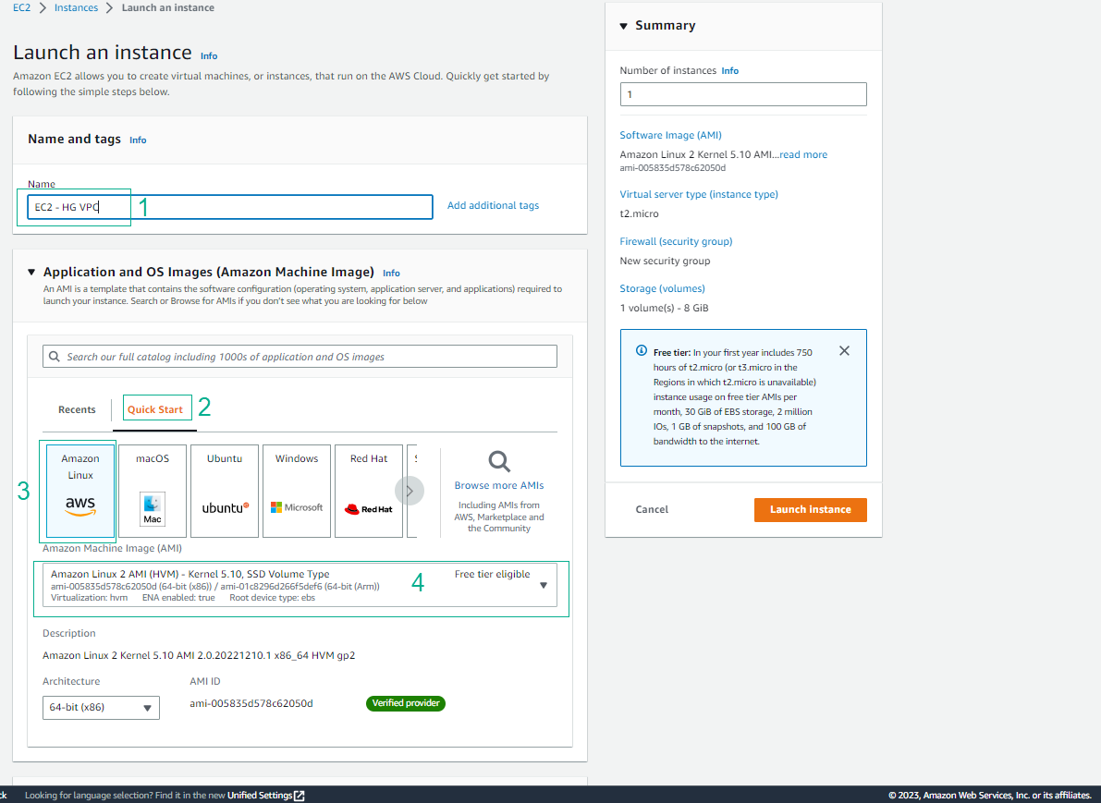The height and width of the screenshot is (803, 1101).
Task: Click the Free tier eligible label
Action: [x=492, y=574]
